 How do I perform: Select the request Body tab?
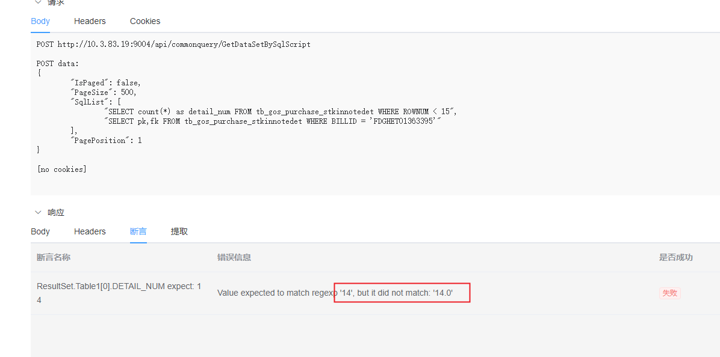point(40,21)
